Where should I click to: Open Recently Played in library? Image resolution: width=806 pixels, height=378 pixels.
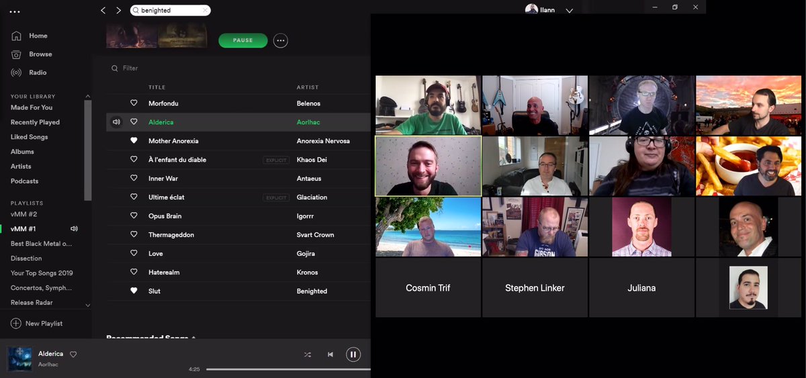[35, 122]
